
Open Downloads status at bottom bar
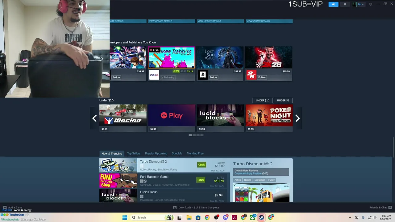tap(196, 208)
